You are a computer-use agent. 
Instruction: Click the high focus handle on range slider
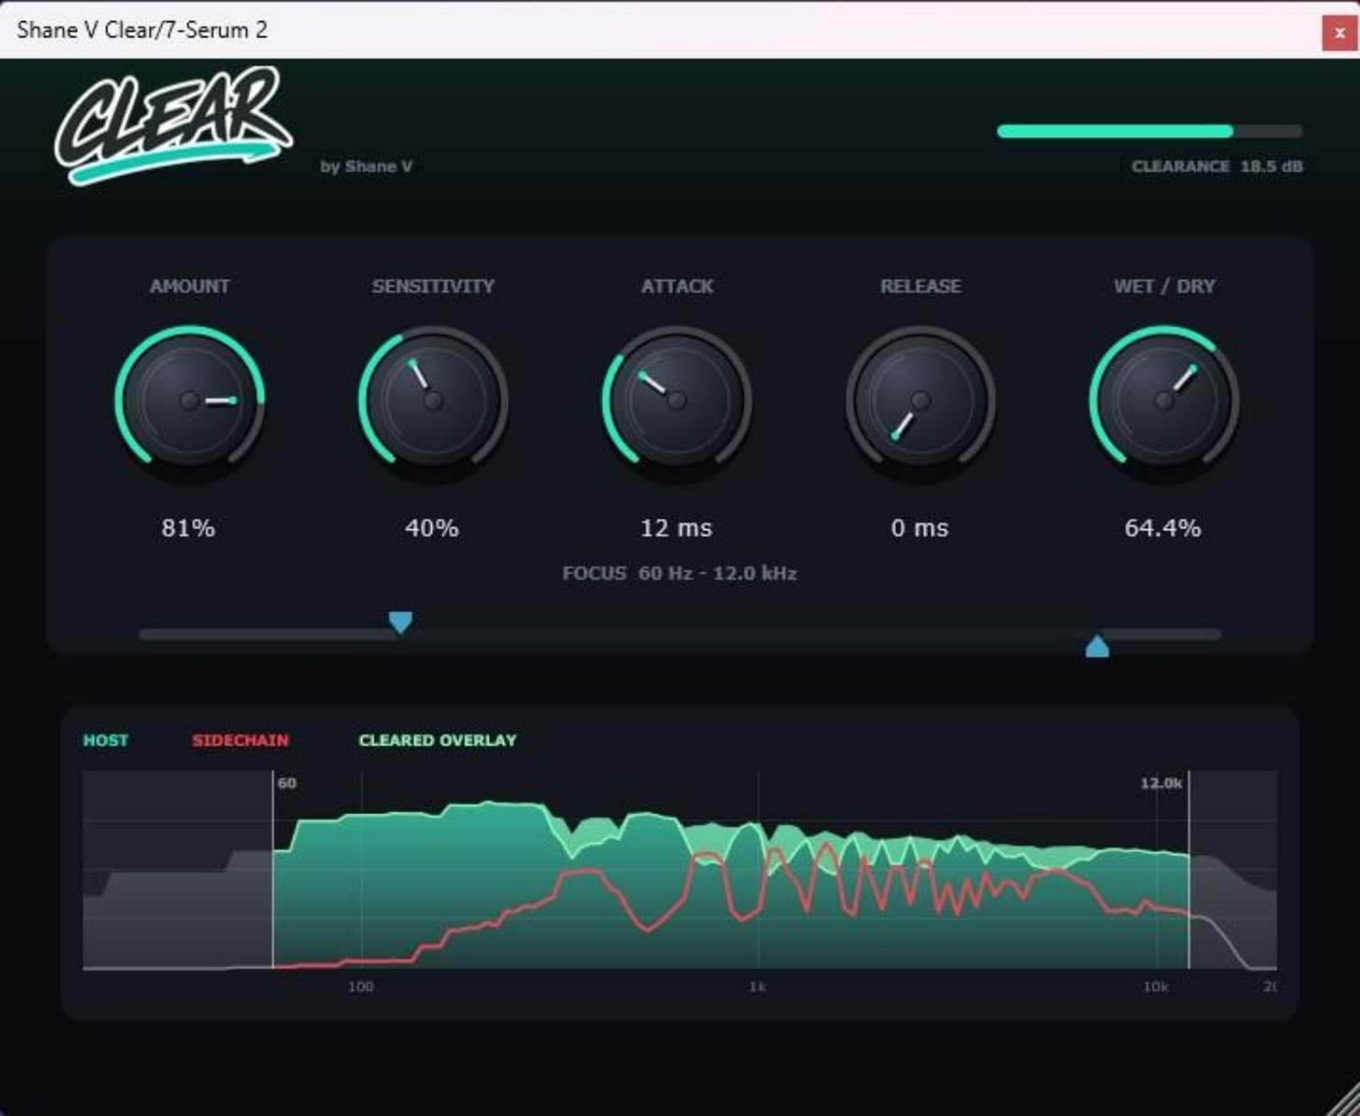[x=1097, y=646]
